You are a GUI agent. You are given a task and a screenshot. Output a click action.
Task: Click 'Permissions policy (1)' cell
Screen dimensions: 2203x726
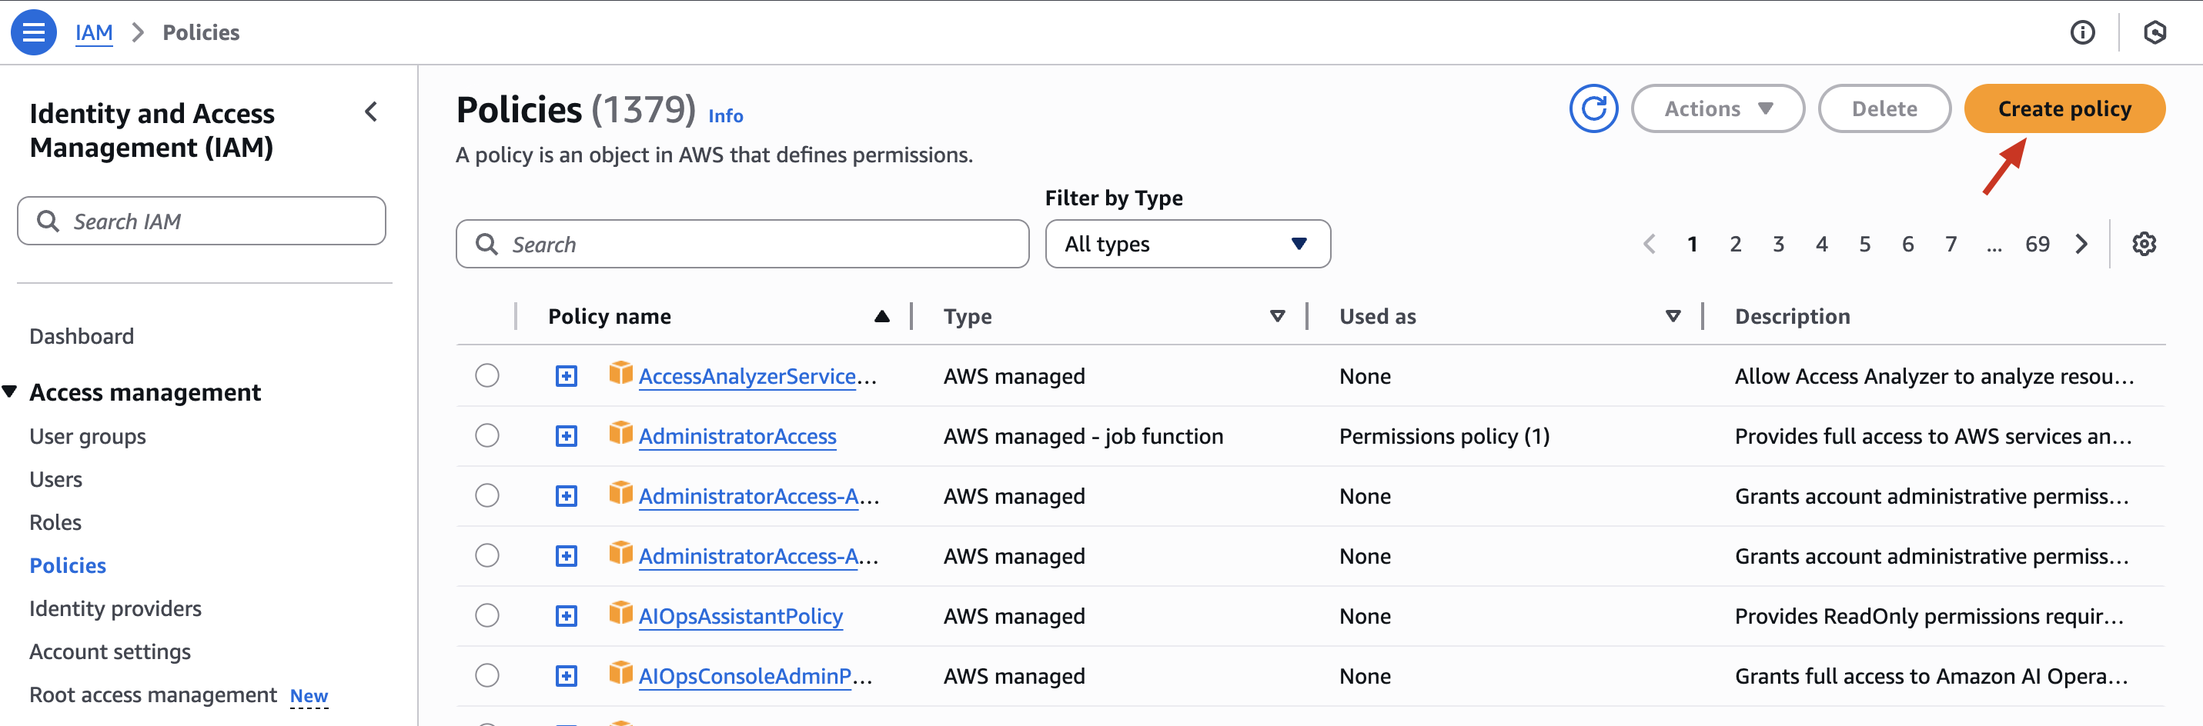point(1443,437)
